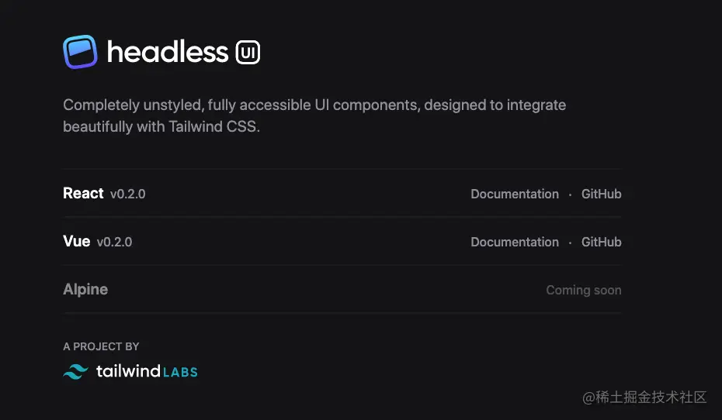The height and width of the screenshot is (420, 722).
Task: Open the Vue GitHub link
Action: [x=601, y=242]
